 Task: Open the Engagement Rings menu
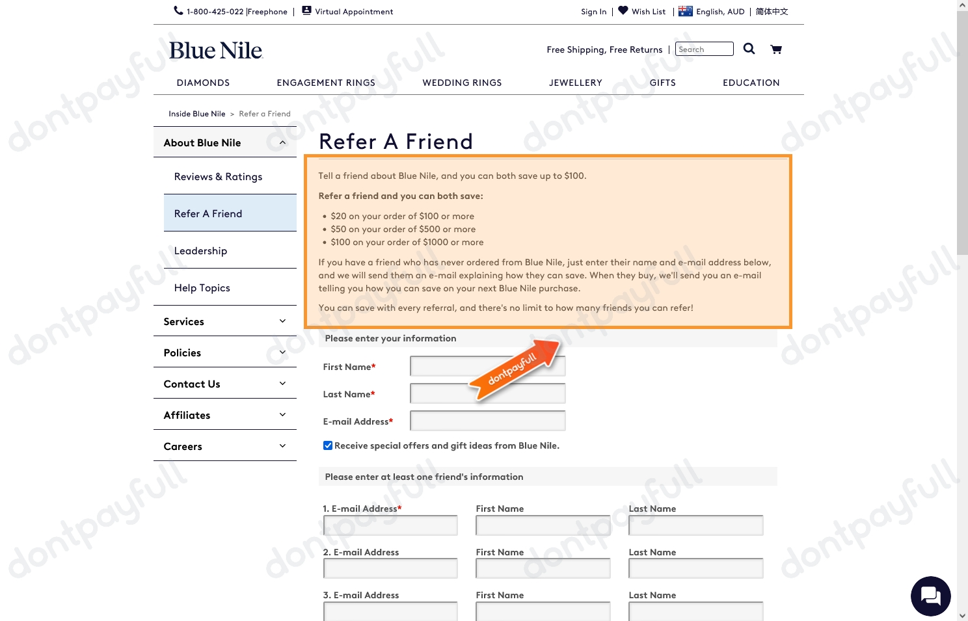pyautogui.click(x=325, y=83)
